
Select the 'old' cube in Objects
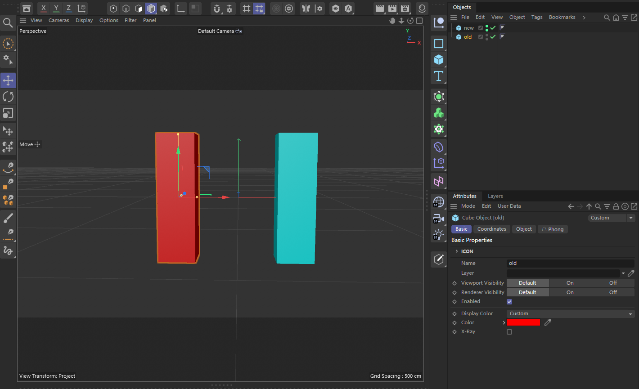[x=468, y=37]
